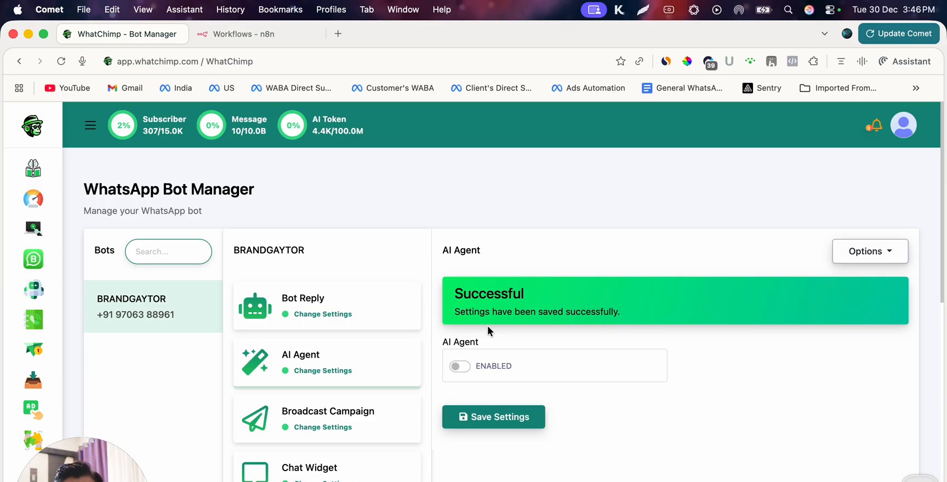This screenshot has width=947, height=482.
Task: Open the tab grid apps icon
Action: 19,88
